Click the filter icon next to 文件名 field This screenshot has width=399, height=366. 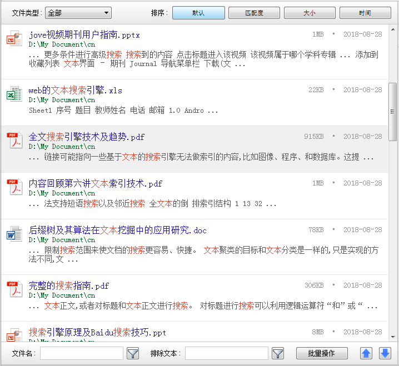(133, 353)
